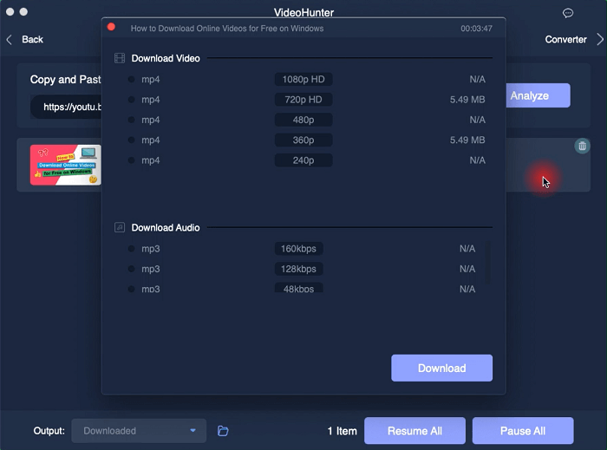Click Resume All button
Screen dimensions: 607x450
414,431
